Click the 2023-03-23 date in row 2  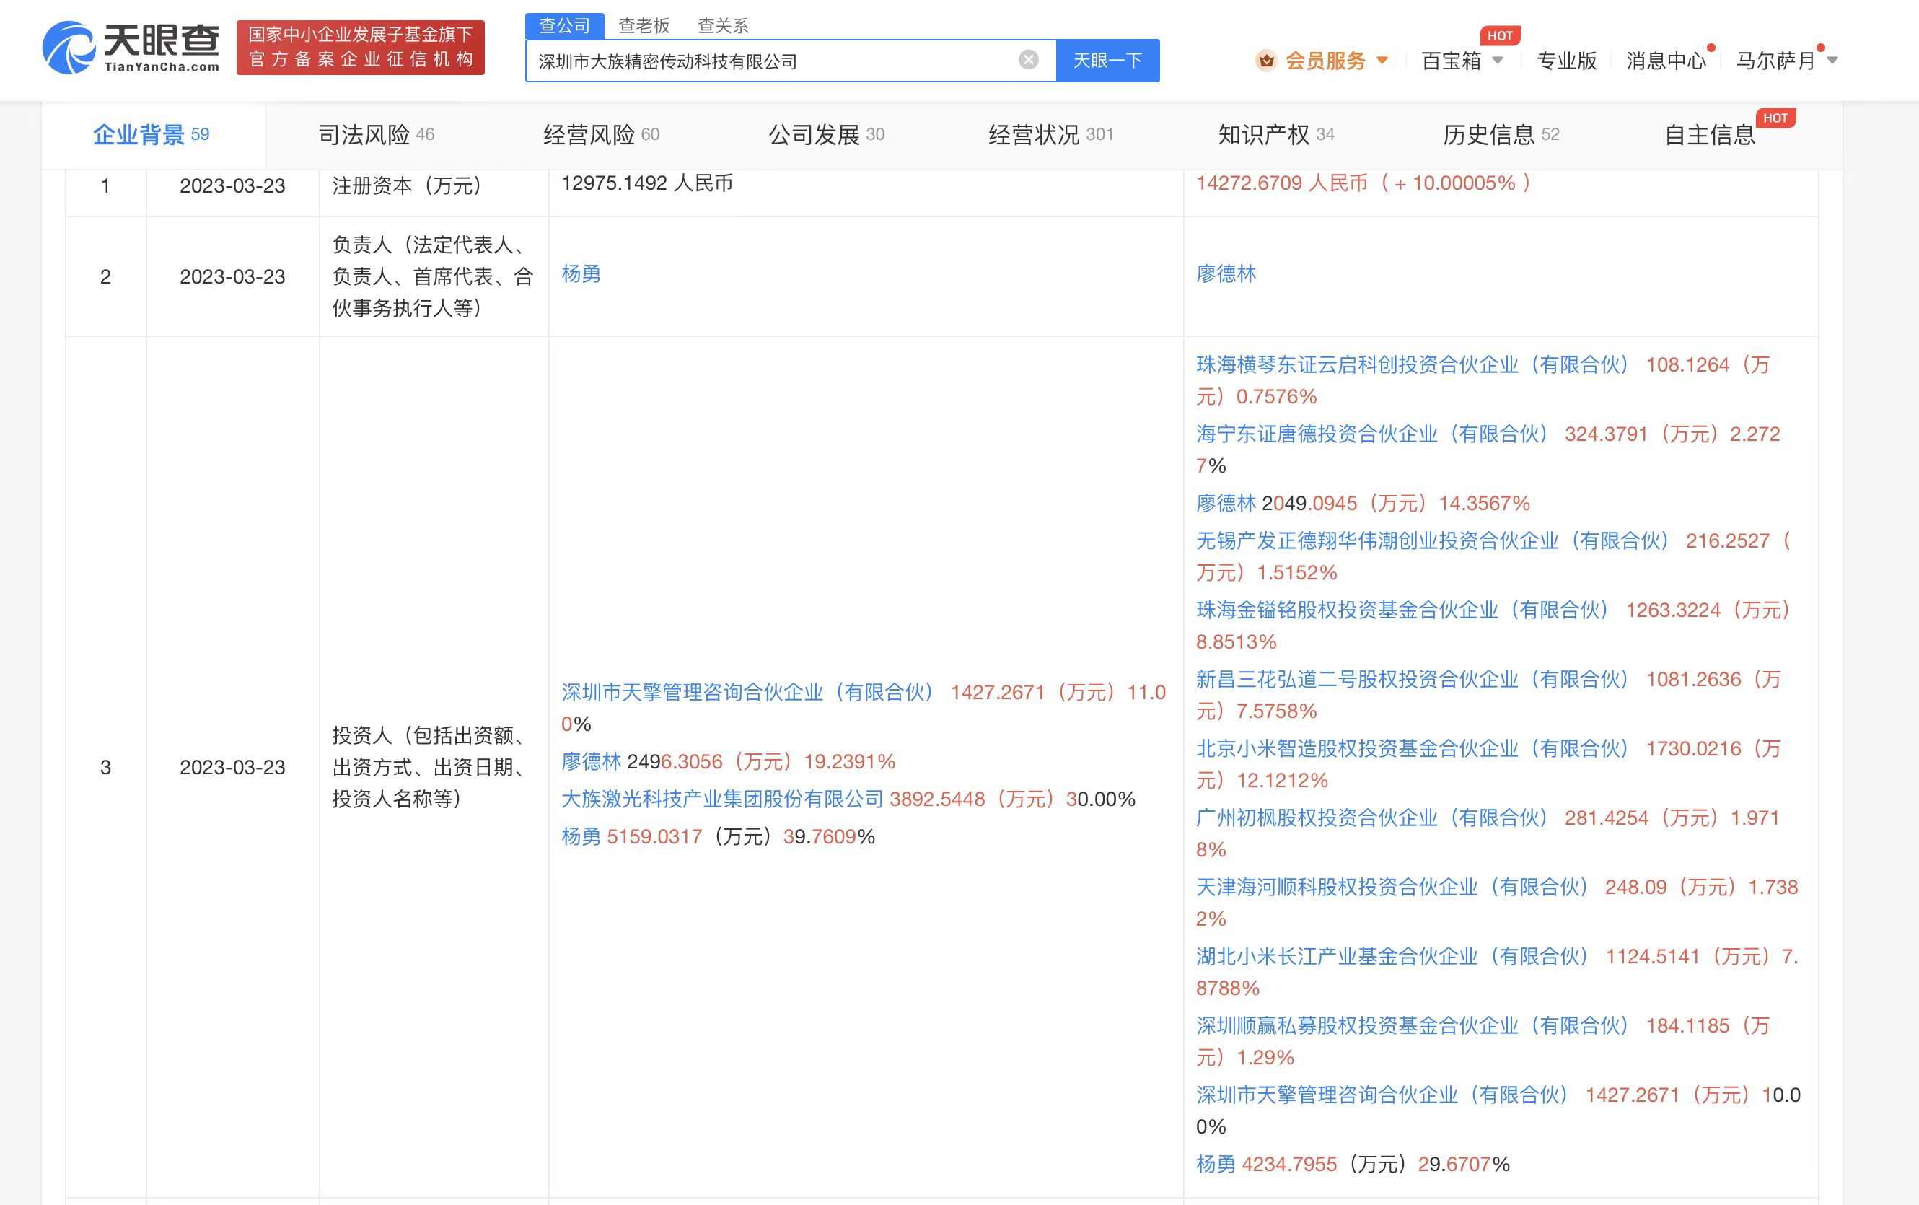click(232, 276)
